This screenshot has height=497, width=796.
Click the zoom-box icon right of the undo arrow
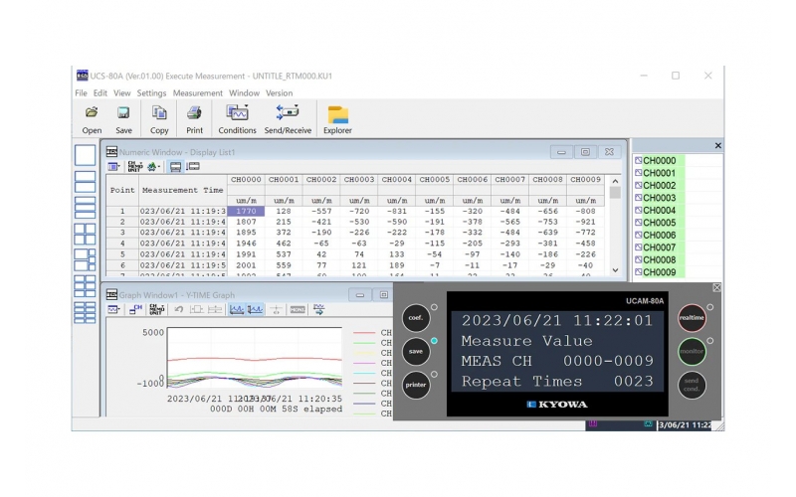196,309
